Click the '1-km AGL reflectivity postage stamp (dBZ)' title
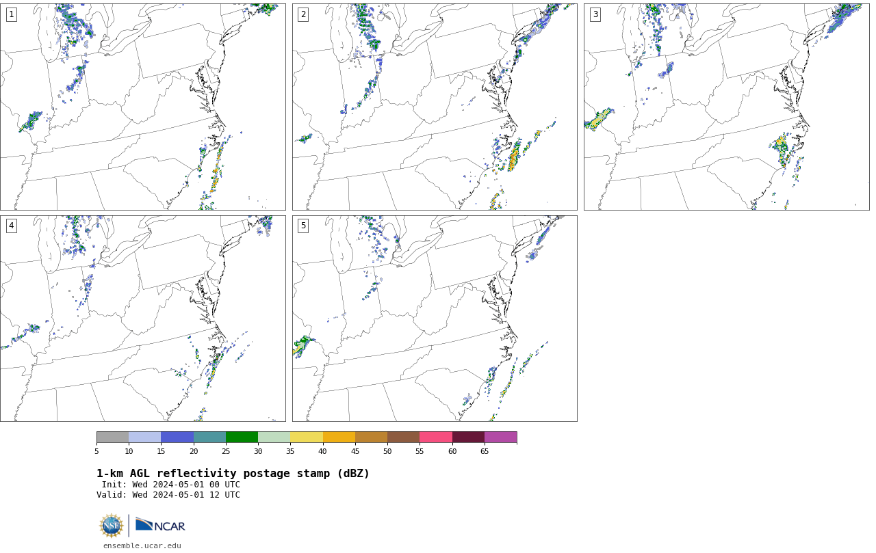 coord(233,474)
